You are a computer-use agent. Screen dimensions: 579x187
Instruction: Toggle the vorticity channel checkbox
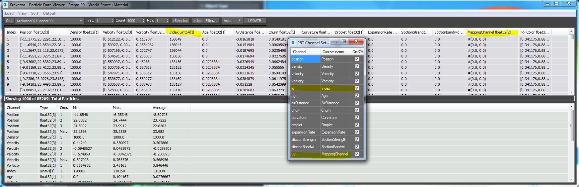pos(357,81)
